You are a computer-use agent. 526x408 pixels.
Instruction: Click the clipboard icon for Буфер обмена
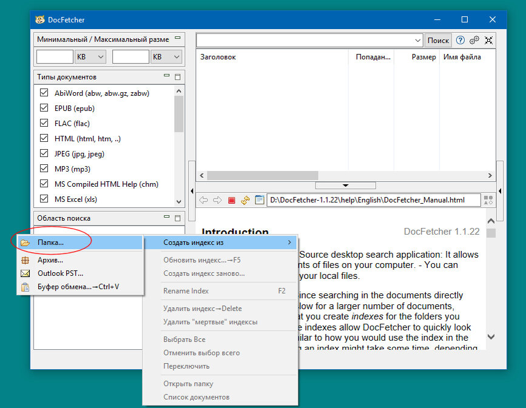pos(25,287)
